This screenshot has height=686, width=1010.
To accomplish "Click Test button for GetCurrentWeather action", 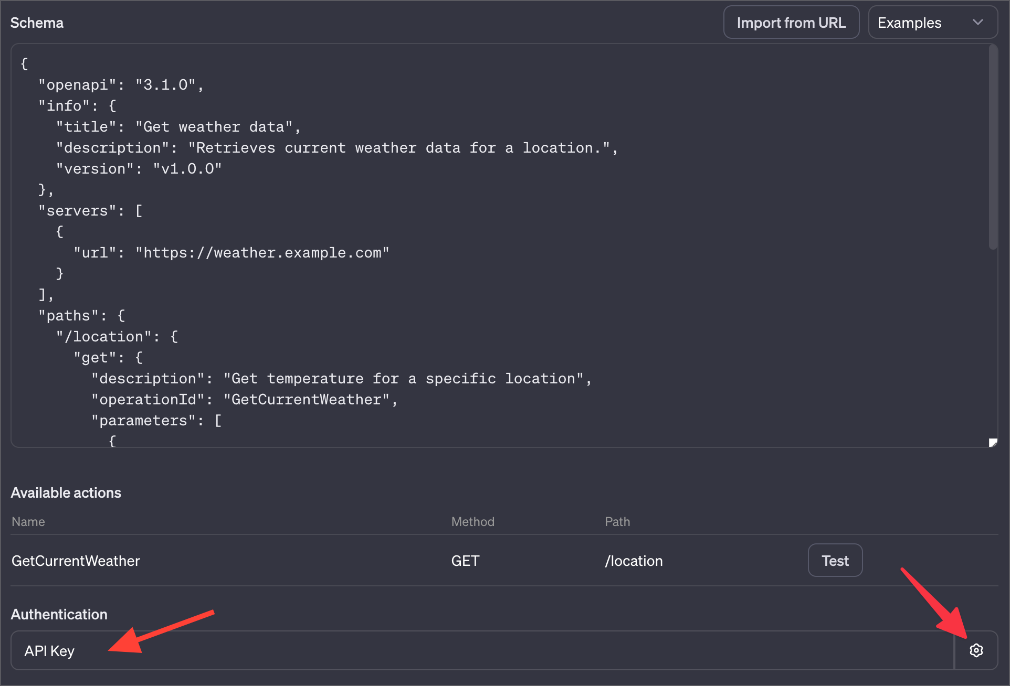I will [x=835, y=561].
